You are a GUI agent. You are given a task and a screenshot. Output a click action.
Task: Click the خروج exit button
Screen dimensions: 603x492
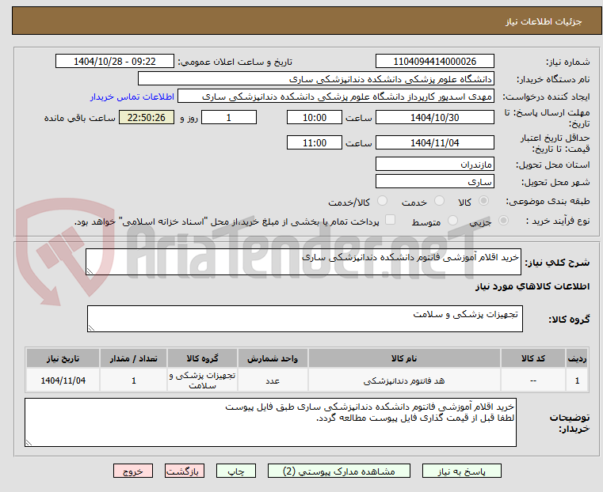(133, 471)
